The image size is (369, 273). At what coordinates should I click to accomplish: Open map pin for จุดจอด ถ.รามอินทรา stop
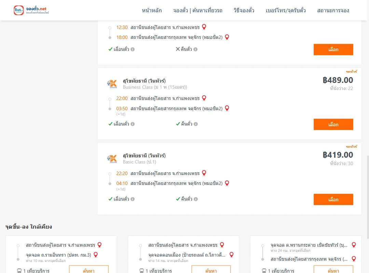click(x=96, y=255)
